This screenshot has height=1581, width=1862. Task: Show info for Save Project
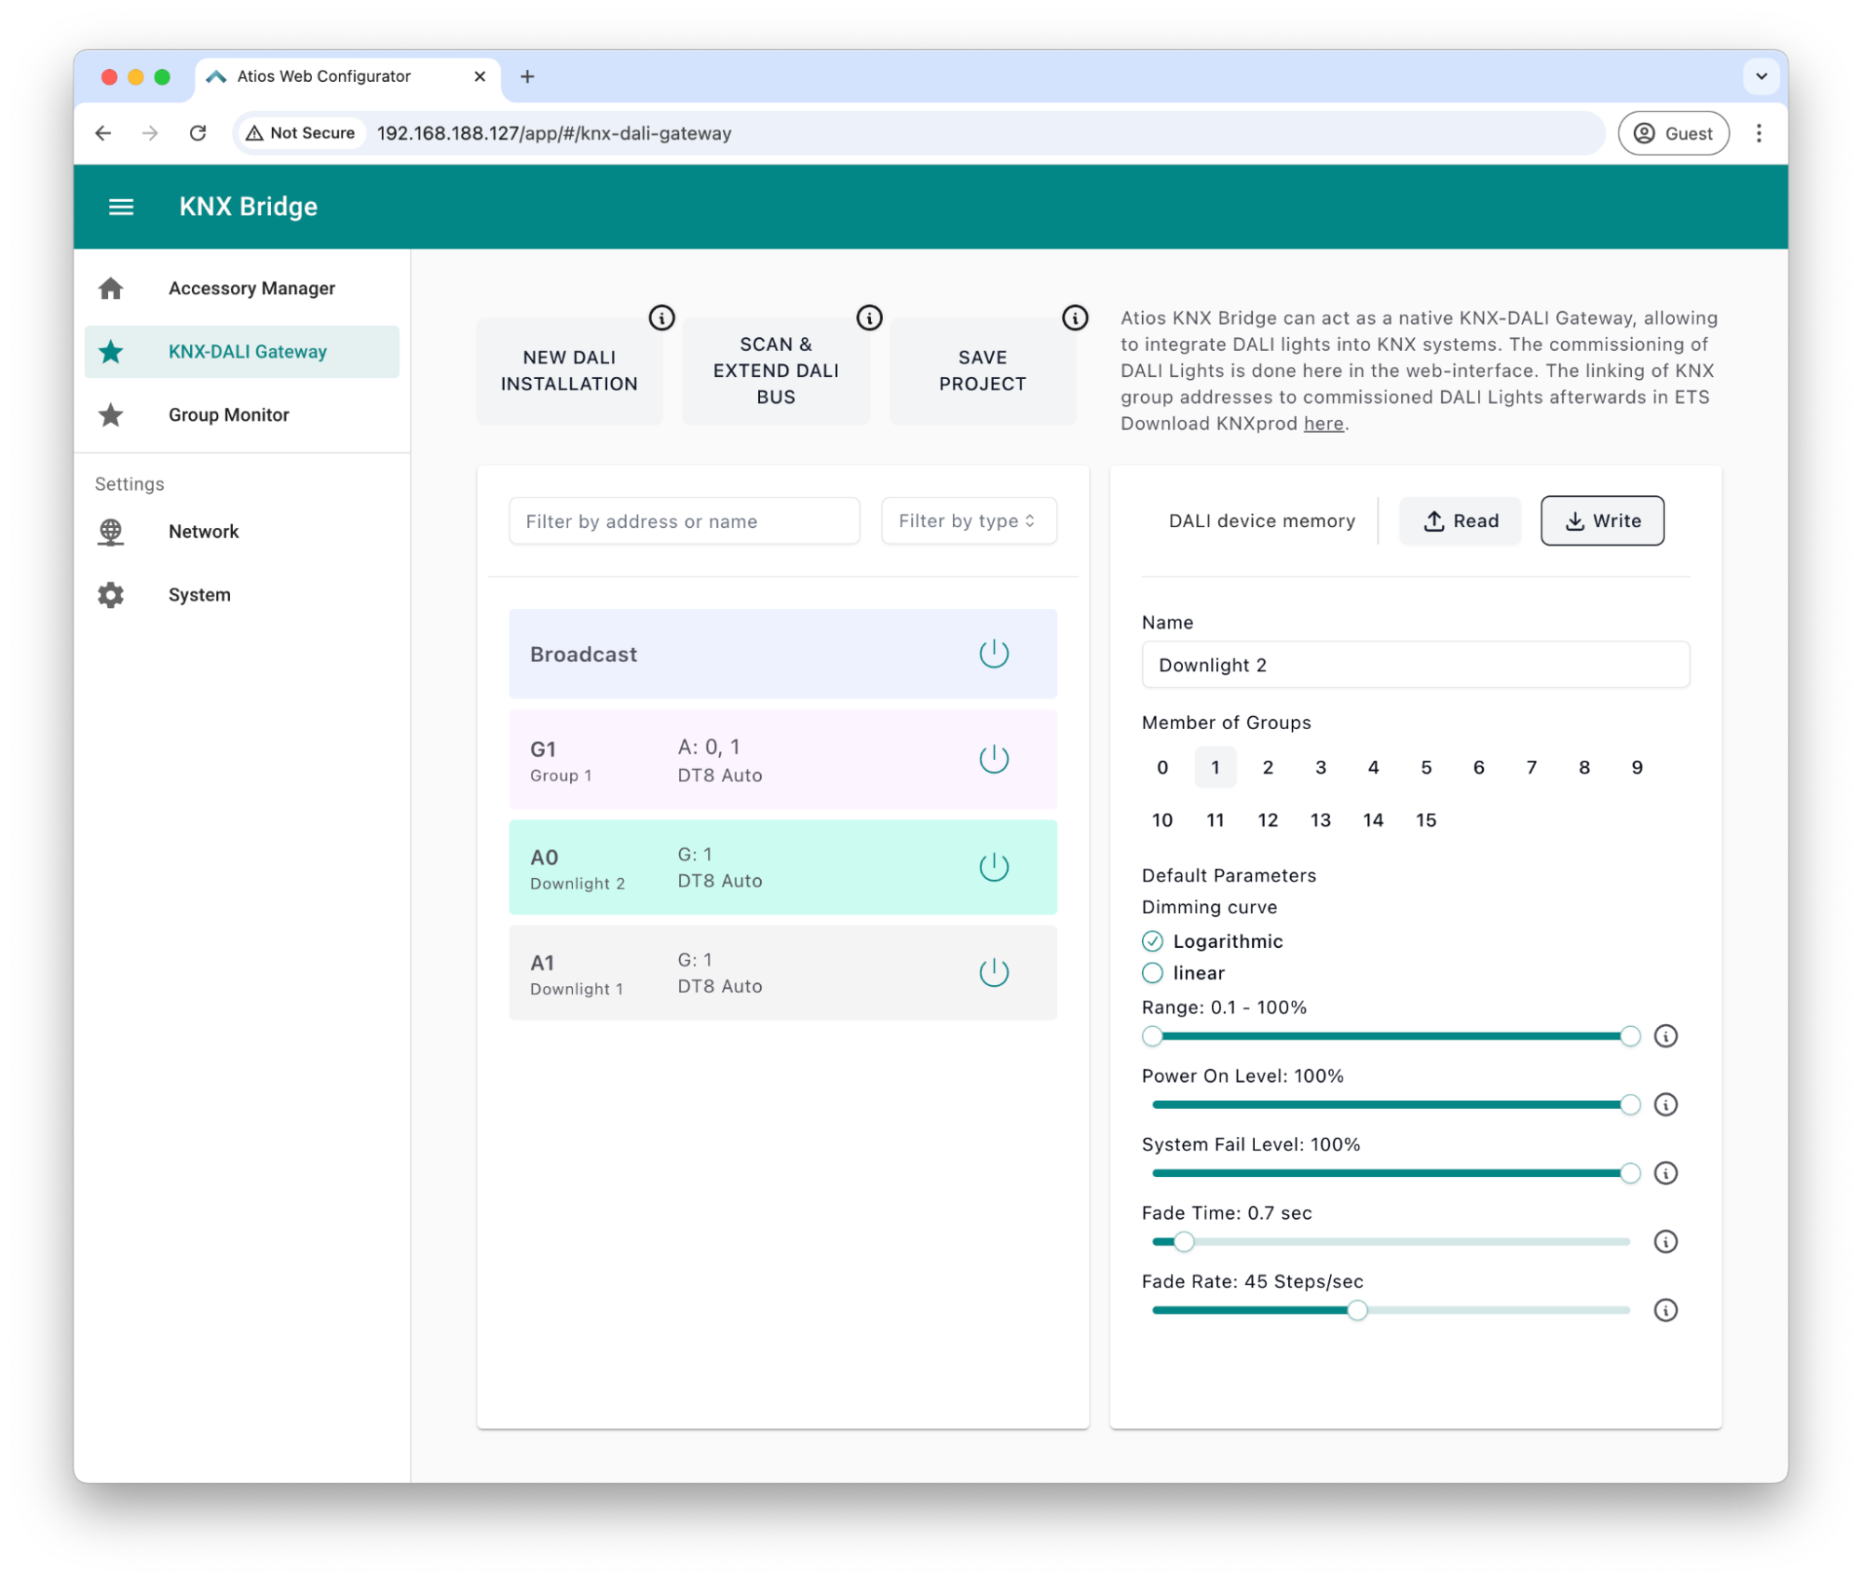click(1075, 318)
